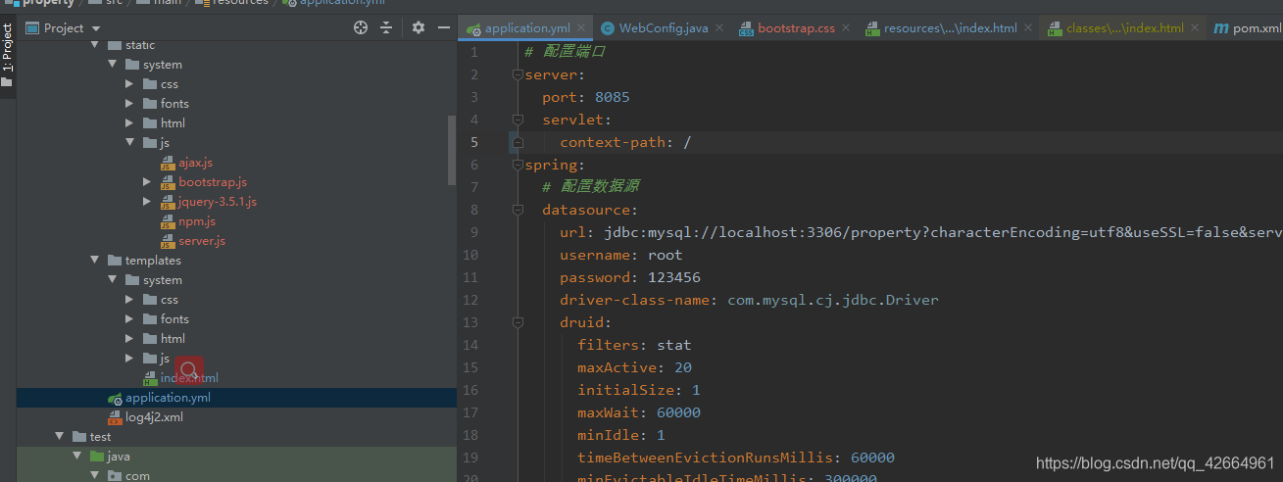Fold the datasource block at line 8
The image size is (1283, 482).
(517, 210)
